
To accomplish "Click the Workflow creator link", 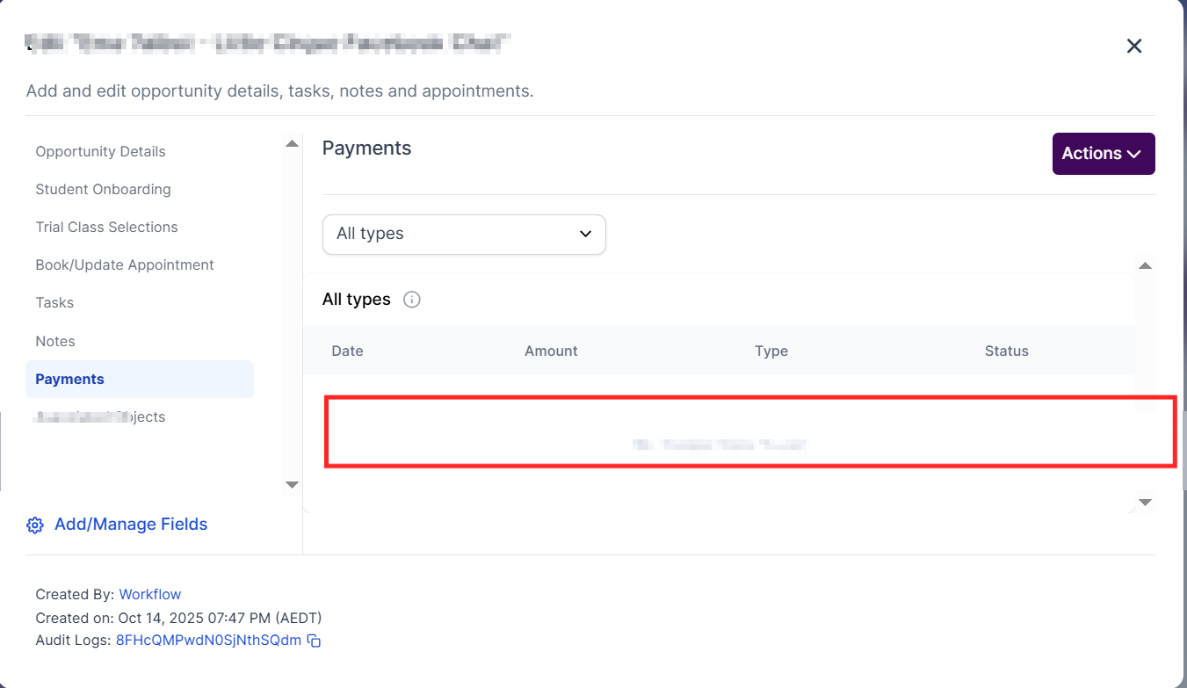I will tap(150, 594).
